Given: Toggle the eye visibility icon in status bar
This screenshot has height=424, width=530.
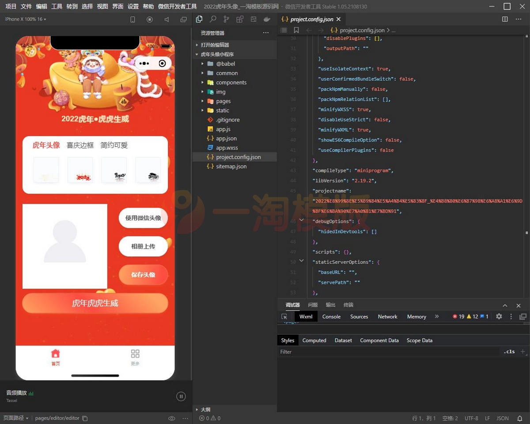Looking at the screenshot, I should pyautogui.click(x=171, y=418).
